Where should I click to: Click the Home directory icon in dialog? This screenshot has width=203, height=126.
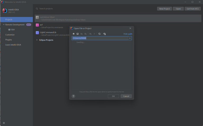click(x=74, y=34)
